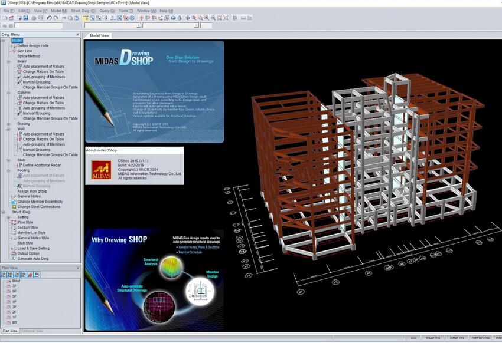The image size is (502, 343).
Task: Select General Notes in Dwg. Menu tree
Action: [x=29, y=197]
